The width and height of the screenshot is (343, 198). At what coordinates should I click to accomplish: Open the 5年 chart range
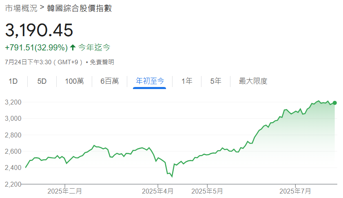tap(216, 81)
